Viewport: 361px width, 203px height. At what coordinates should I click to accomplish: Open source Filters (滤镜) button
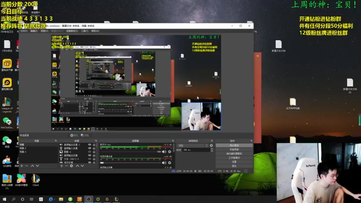click(x=85, y=135)
